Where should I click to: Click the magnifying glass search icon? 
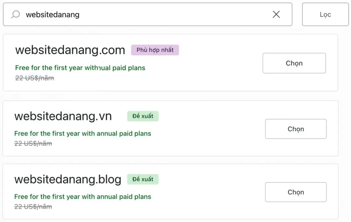(x=15, y=14)
